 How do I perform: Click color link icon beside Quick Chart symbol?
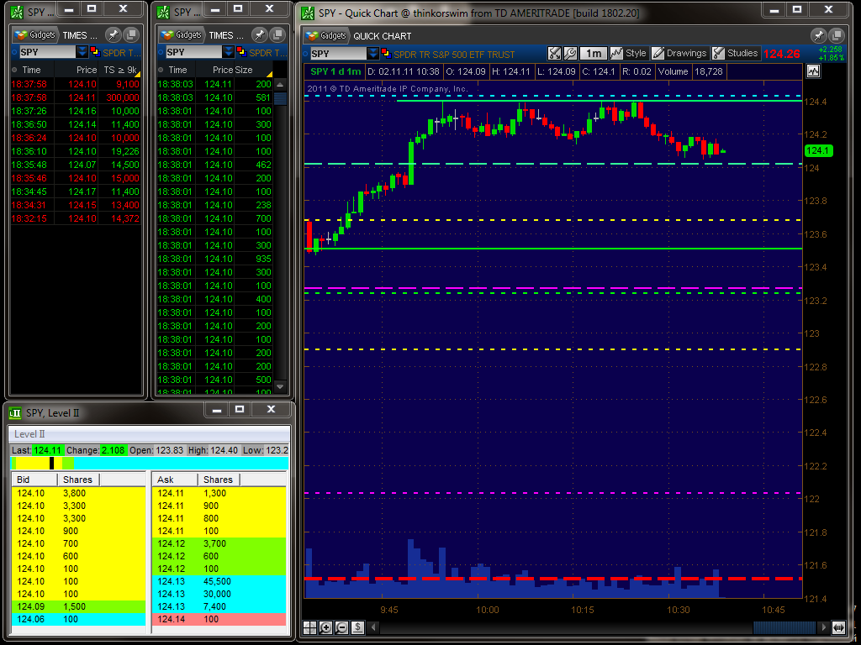point(386,53)
